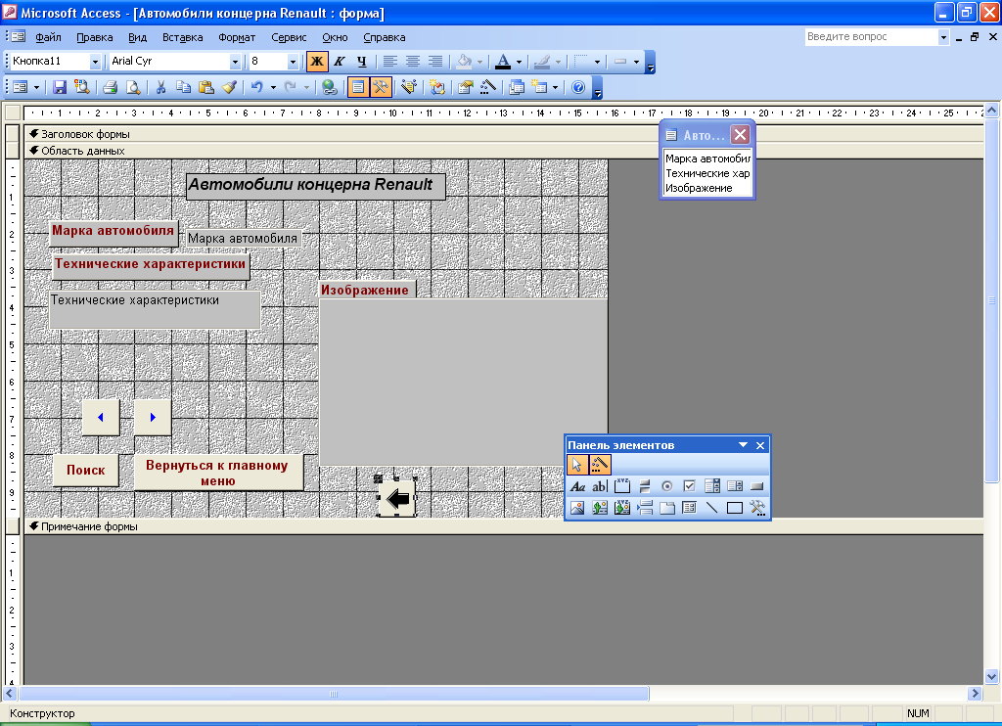Open the View mode dropdown arrow
The height and width of the screenshot is (726, 1002).
(x=36, y=87)
